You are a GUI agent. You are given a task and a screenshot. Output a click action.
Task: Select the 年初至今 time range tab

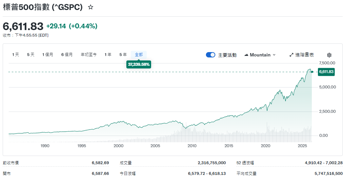[x=89, y=55]
